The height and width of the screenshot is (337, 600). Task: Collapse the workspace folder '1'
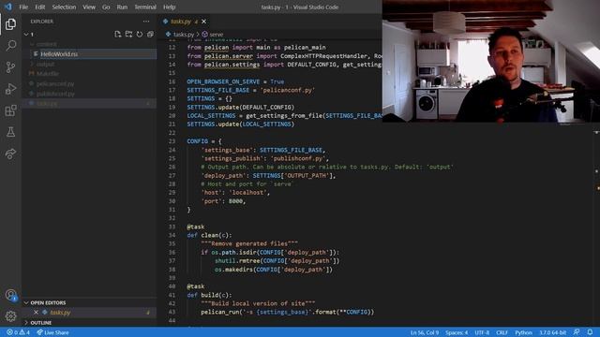coord(26,35)
